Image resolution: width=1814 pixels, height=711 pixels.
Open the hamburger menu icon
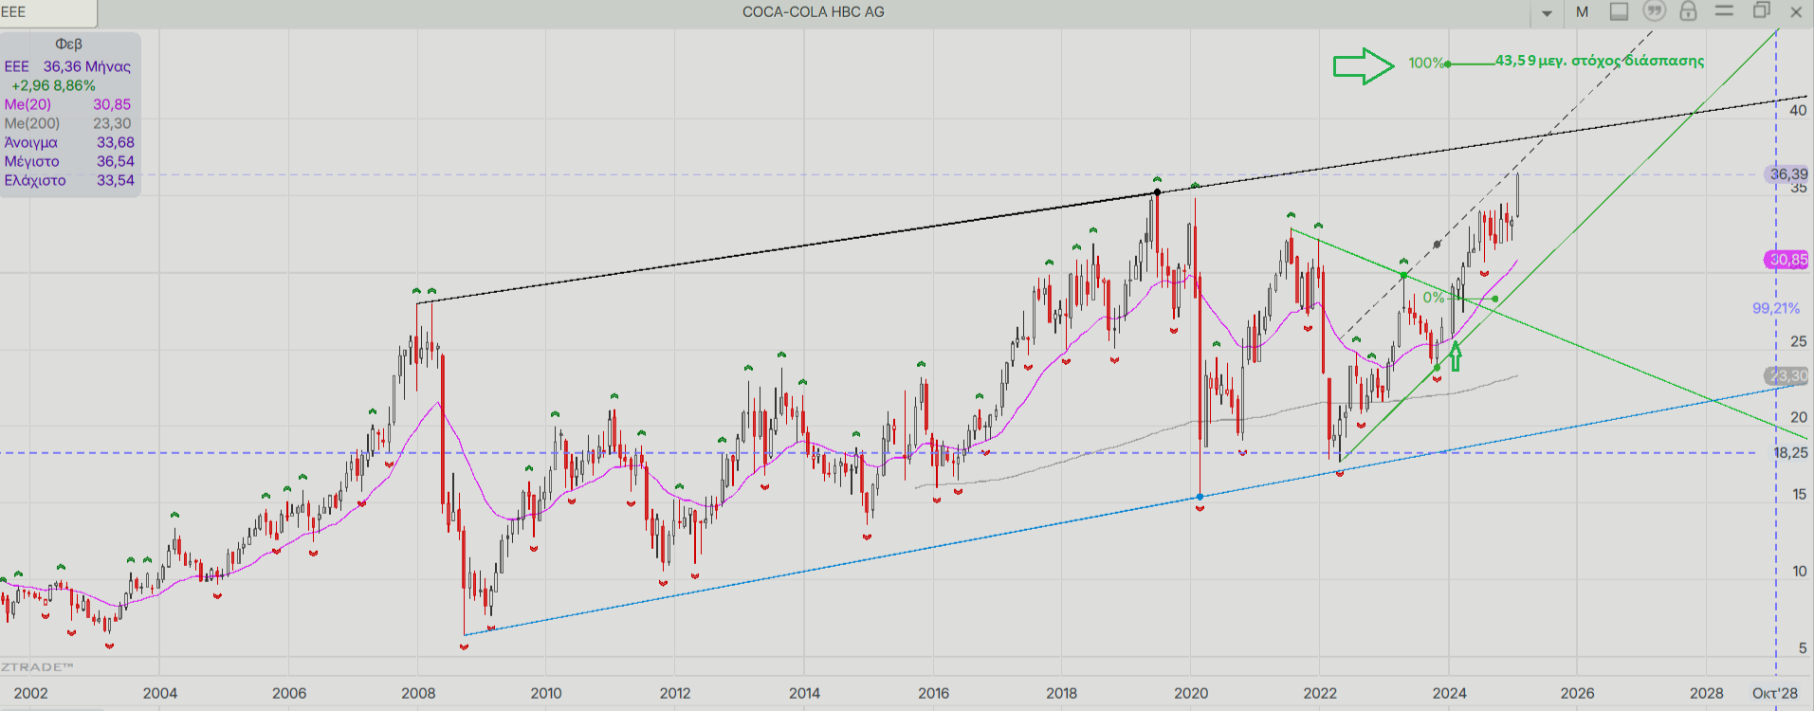click(1724, 11)
